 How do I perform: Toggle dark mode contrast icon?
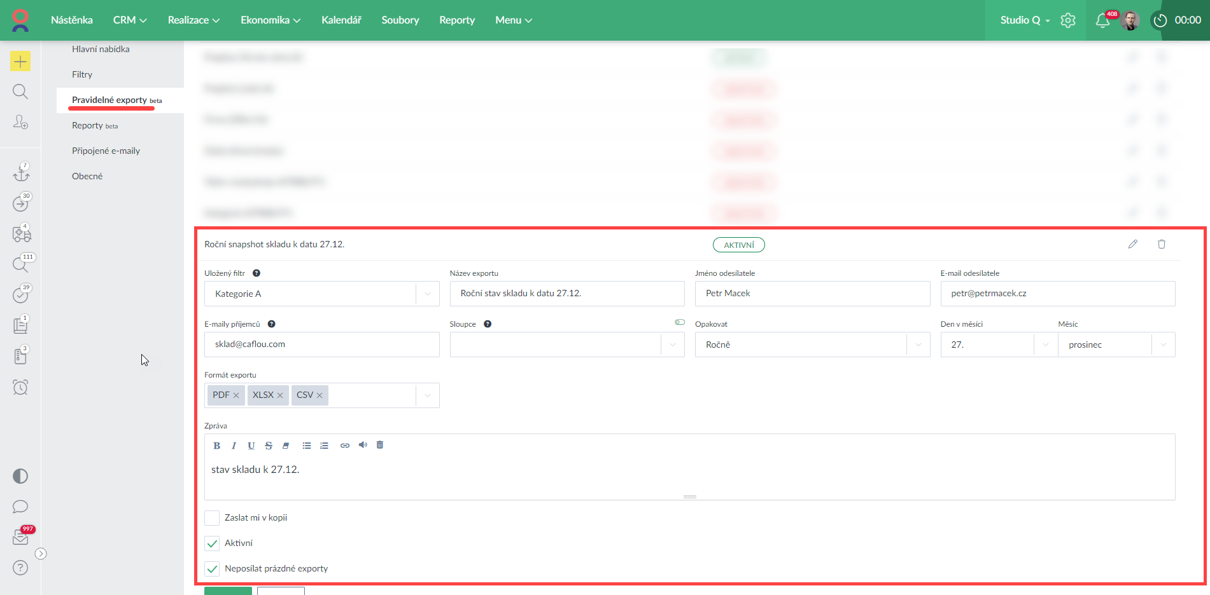click(x=20, y=476)
